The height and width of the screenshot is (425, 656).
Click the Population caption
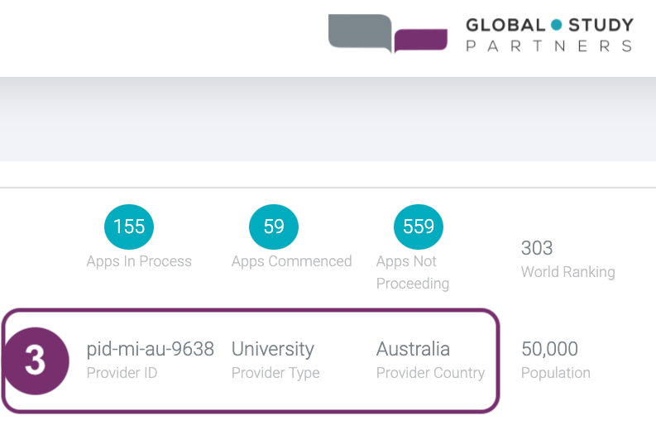click(x=556, y=373)
